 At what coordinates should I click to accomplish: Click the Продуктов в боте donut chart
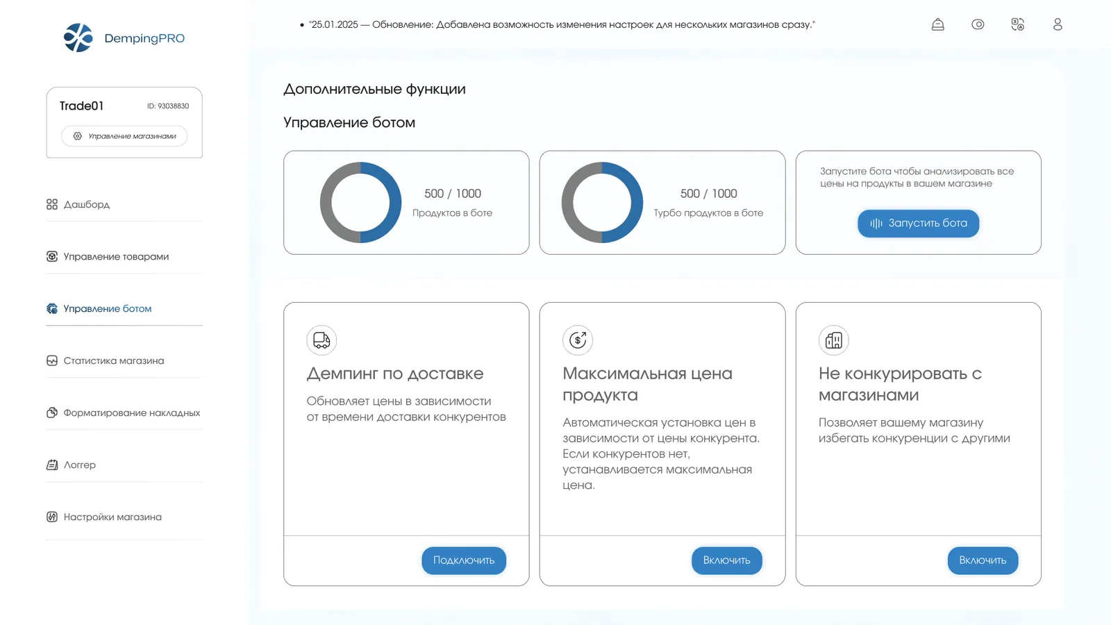[360, 202]
